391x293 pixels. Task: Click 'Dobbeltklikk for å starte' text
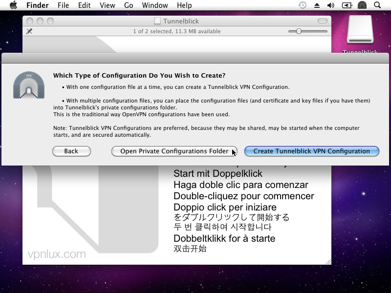[224, 238]
